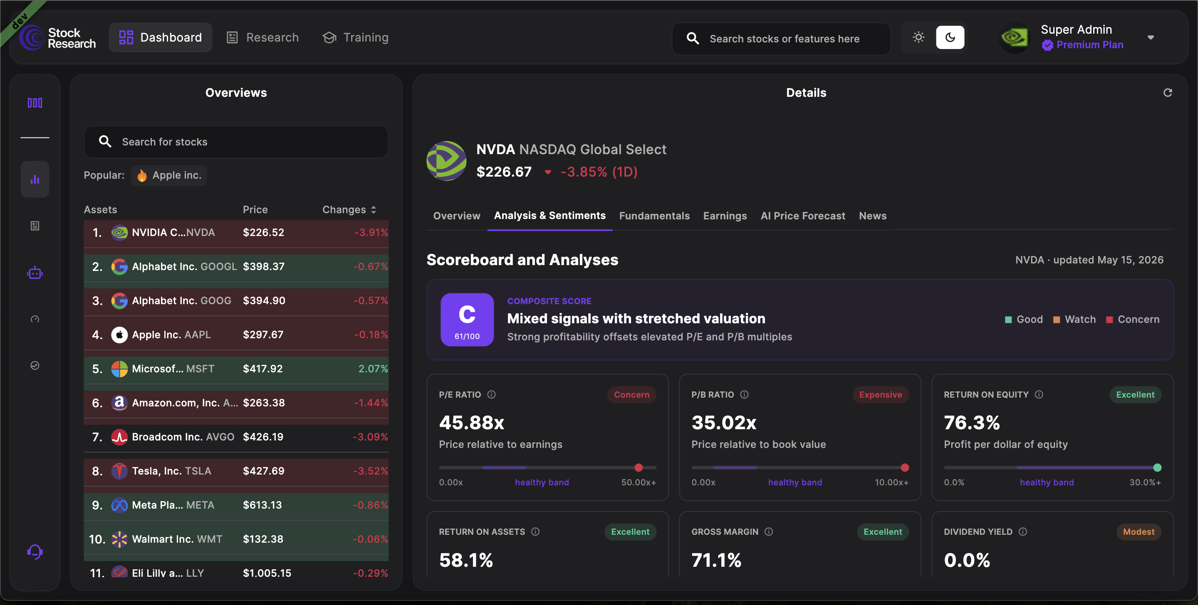
Task: Expand the Super Admin account dropdown arrow
Action: point(1150,38)
